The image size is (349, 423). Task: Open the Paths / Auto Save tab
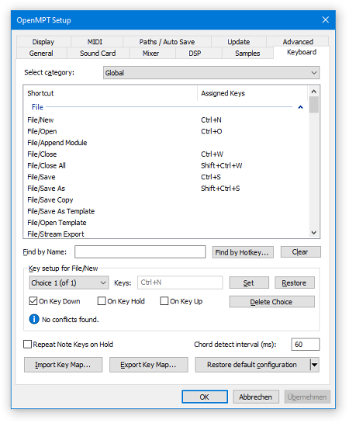click(167, 42)
